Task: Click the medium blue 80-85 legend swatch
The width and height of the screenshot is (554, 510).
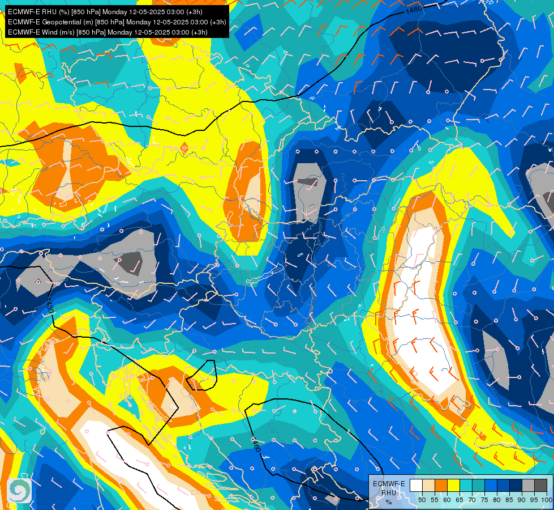Action: pos(503,485)
